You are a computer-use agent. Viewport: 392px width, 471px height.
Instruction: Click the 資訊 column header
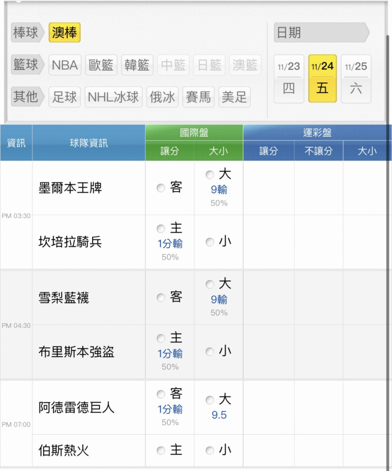(16, 143)
